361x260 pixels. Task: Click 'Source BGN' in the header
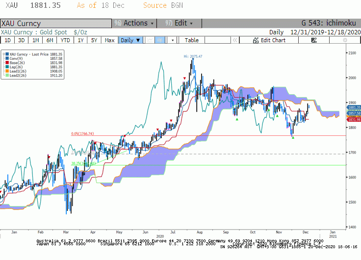click(163, 5)
